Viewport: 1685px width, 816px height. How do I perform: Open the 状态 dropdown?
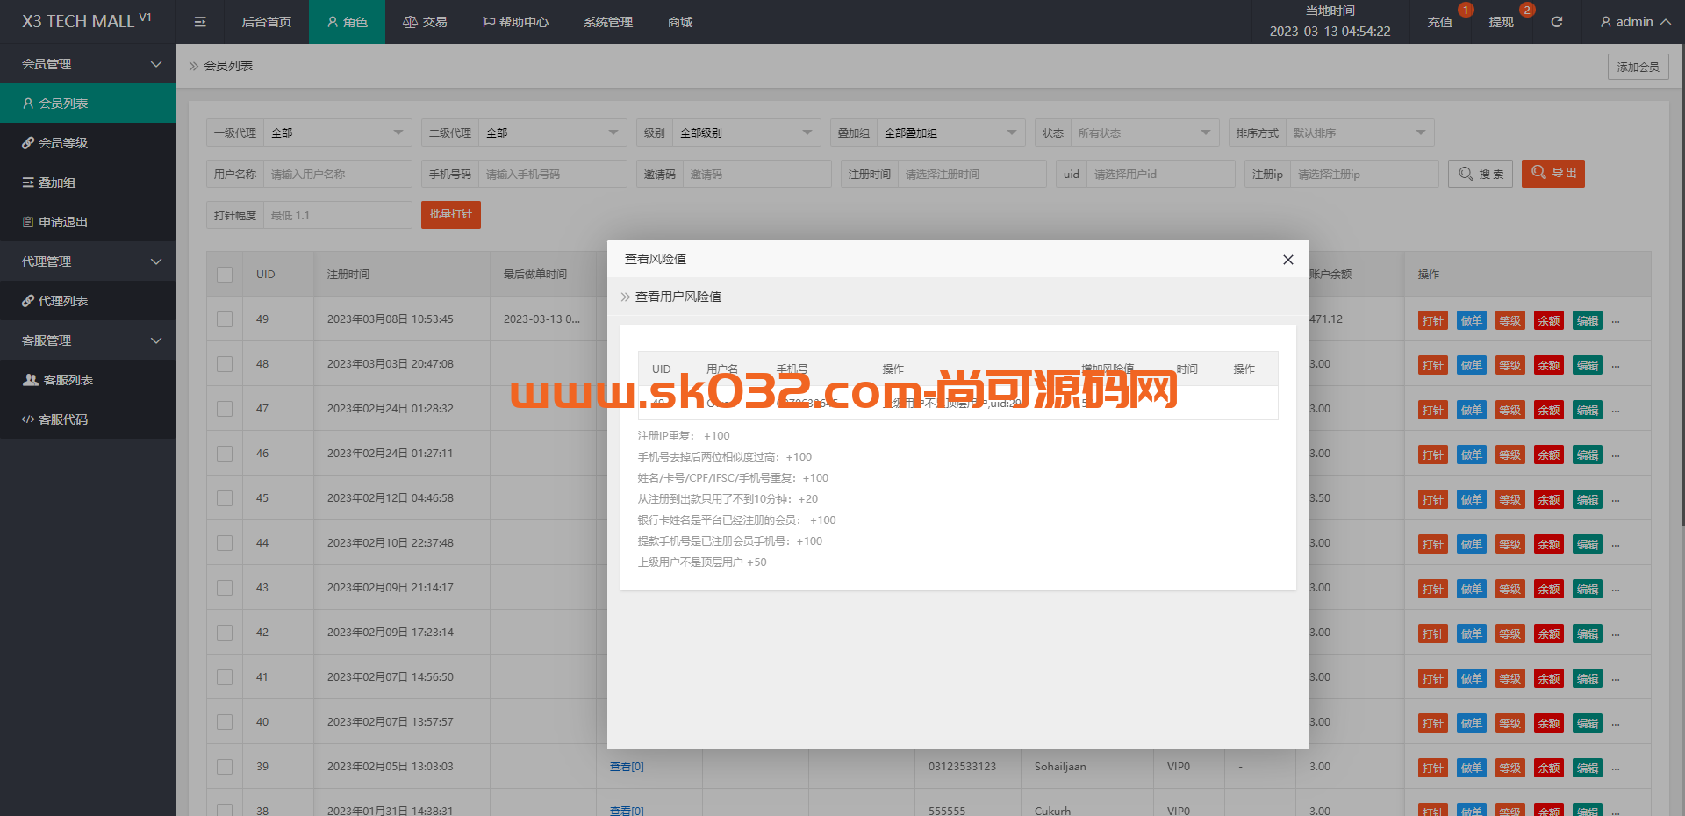[1145, 132]
